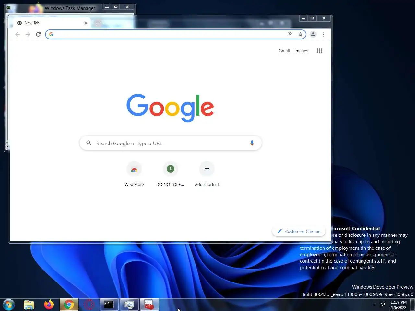Open the red toolbox taskbar app
This screenshot has height=311, width=415.
149,305
